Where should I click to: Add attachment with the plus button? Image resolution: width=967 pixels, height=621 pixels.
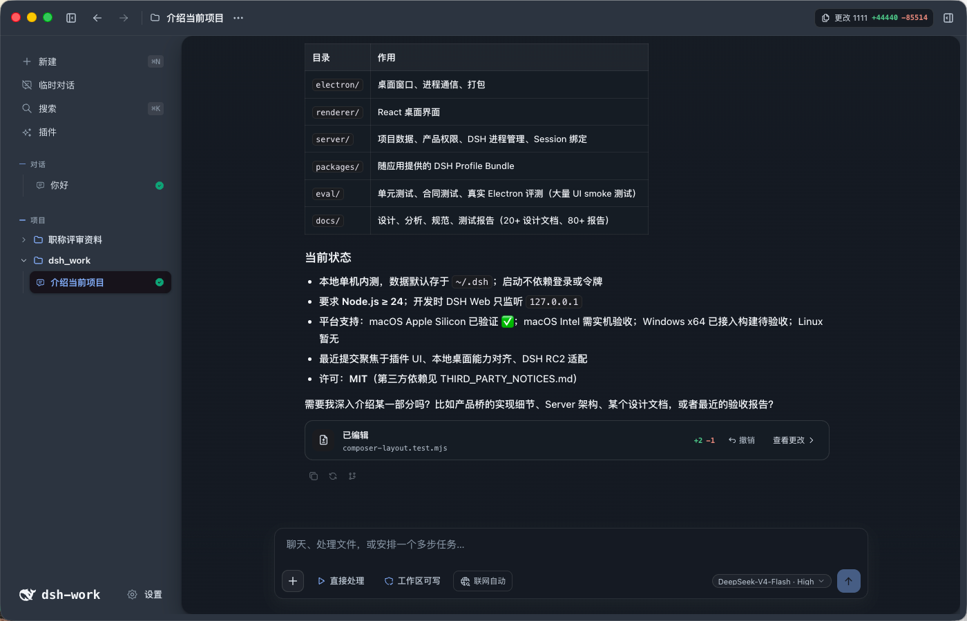(x=293, y=581)
